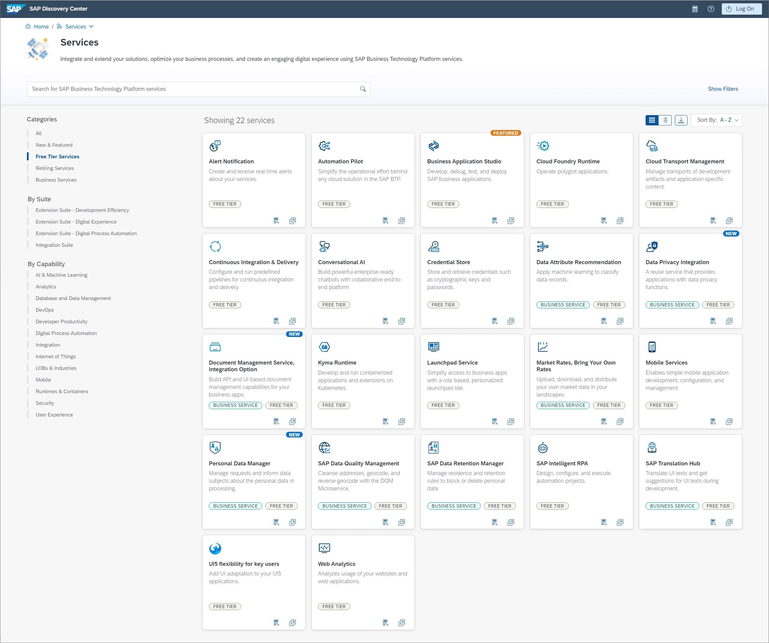
Task: Click the help question mark icon
Action: point(711,9)
